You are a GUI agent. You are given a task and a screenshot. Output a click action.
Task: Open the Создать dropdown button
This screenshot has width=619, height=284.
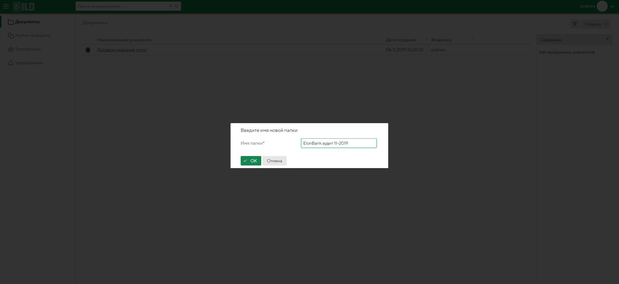(x=595, y=24)
